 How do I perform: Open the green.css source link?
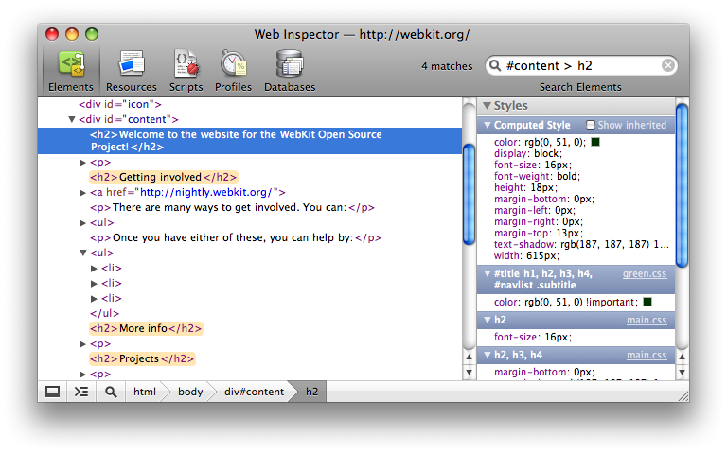tap(645, 273)
